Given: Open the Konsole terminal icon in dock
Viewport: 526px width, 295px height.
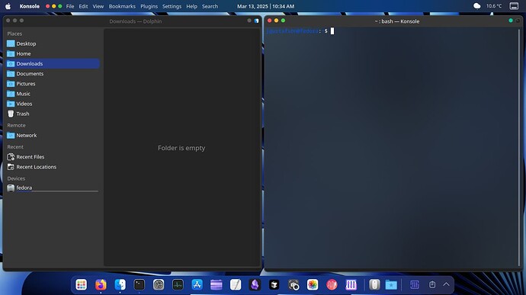Looking at the screenshot, I should (x=140, y=284).
